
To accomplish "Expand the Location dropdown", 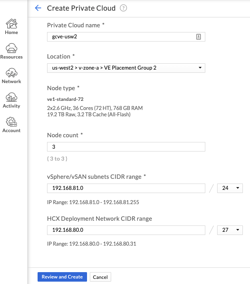I will (126, 68).
